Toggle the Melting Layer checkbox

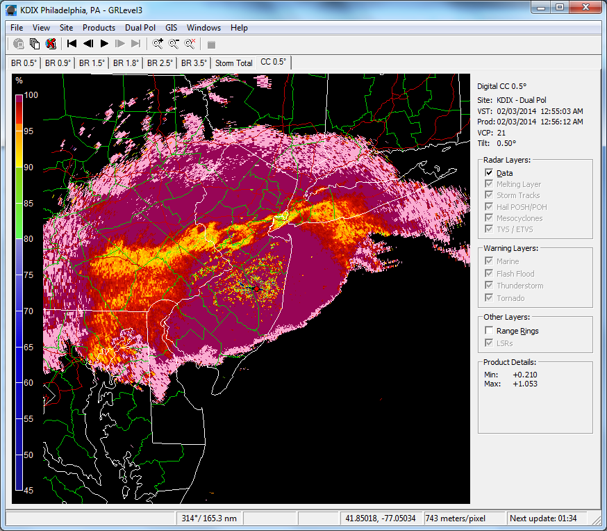coord(489,183)
